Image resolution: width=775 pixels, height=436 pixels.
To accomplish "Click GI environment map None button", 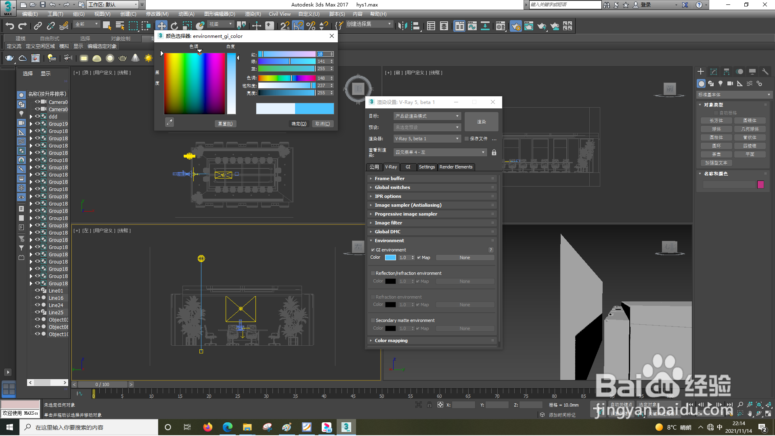I will (x=465, y=257).
